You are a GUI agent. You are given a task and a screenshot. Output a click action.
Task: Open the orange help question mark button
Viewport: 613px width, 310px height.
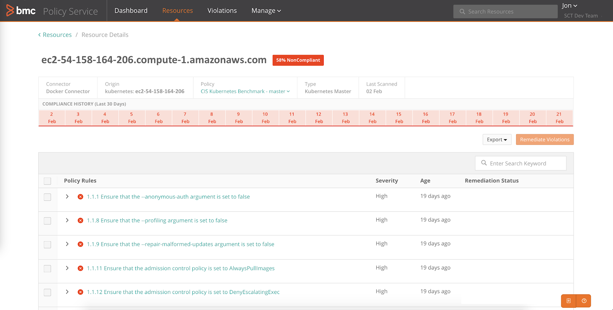click(584, 301)
